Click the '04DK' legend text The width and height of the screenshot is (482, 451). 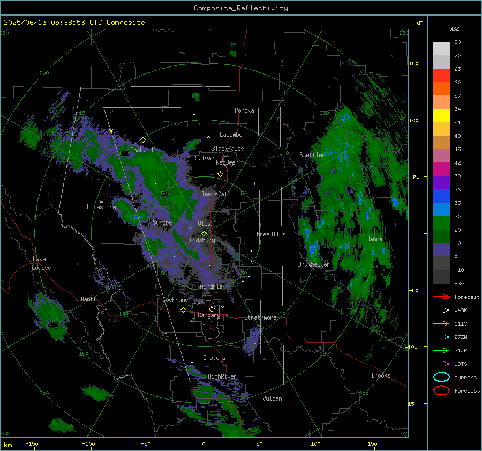pyautogui.click(x=461, y=310)
